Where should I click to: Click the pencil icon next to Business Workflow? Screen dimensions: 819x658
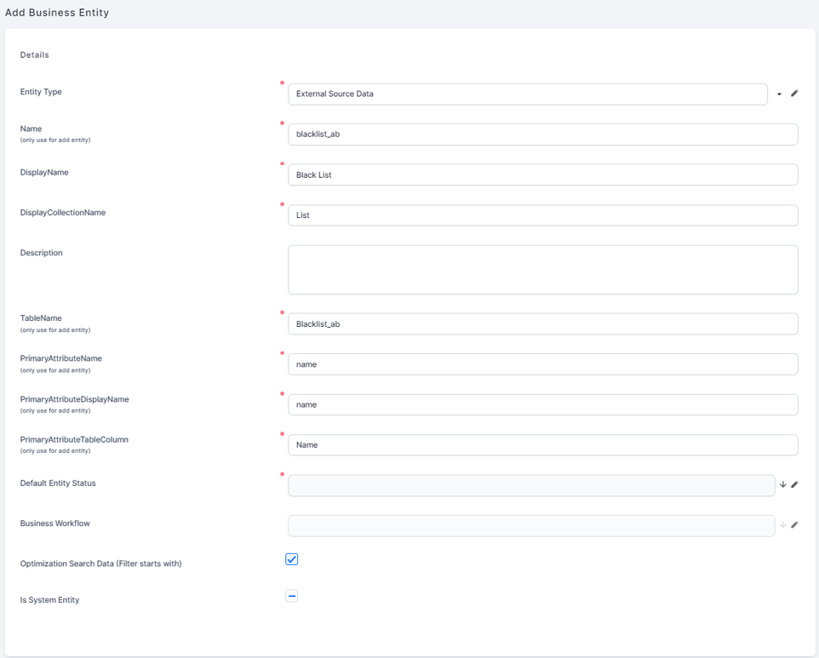(794, 525)
